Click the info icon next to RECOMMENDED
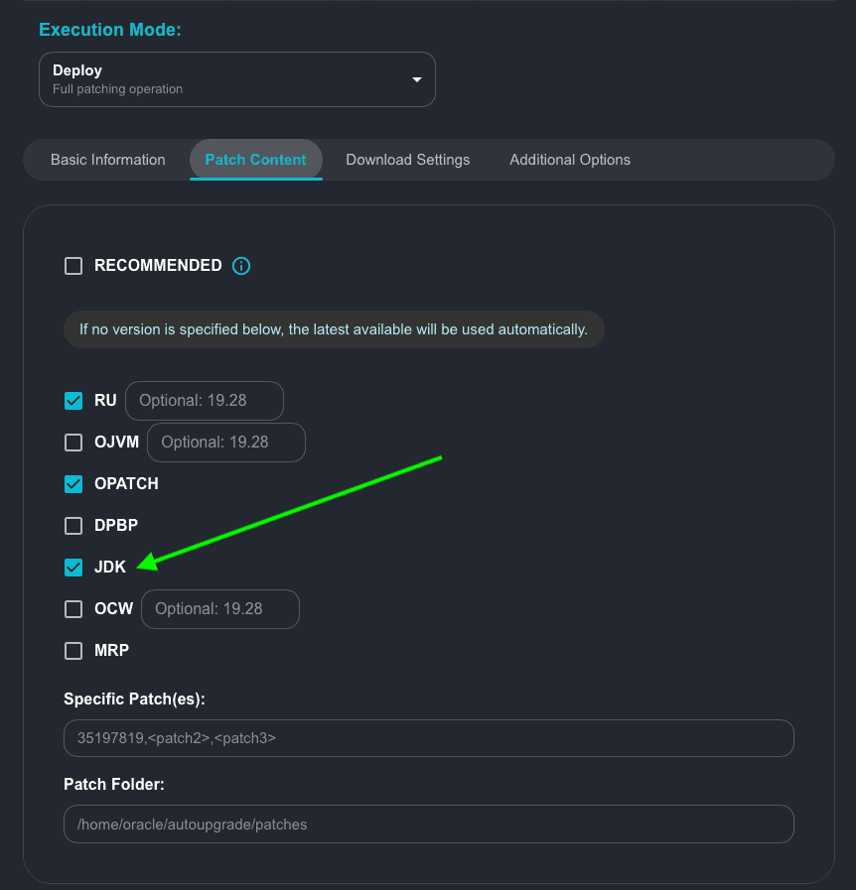 [x=240, y=266]
